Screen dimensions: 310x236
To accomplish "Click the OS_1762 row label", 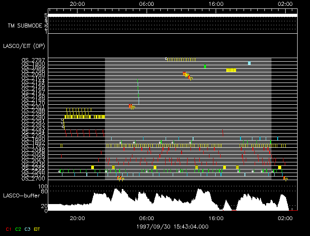I will (33, 146).
